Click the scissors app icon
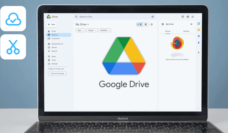This screenshot has height=133, width=228. tap(13, 47)
